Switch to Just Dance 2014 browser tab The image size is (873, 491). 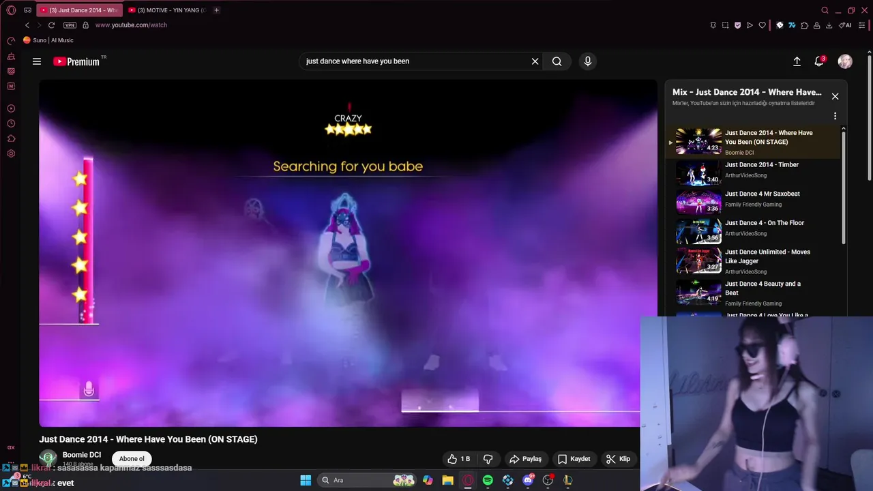[x=78, y=10]
